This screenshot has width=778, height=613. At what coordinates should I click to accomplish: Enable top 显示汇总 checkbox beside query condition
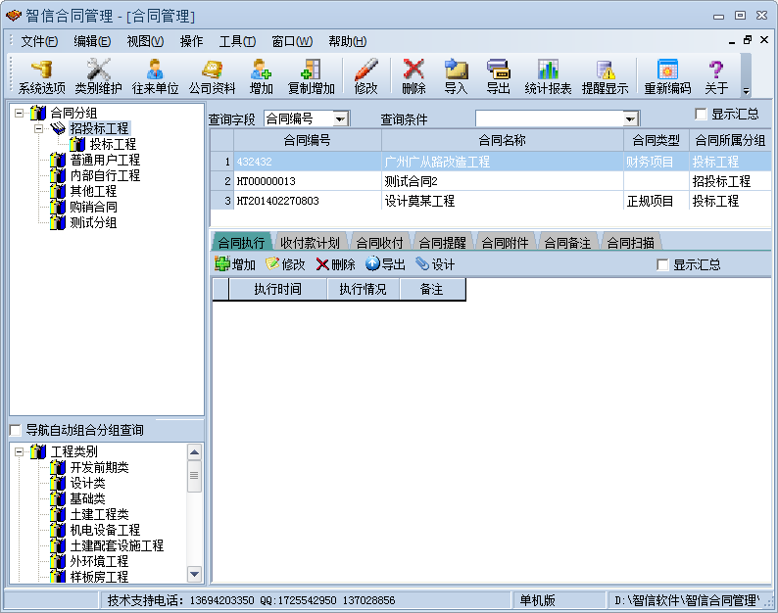[x=701, y=115]
